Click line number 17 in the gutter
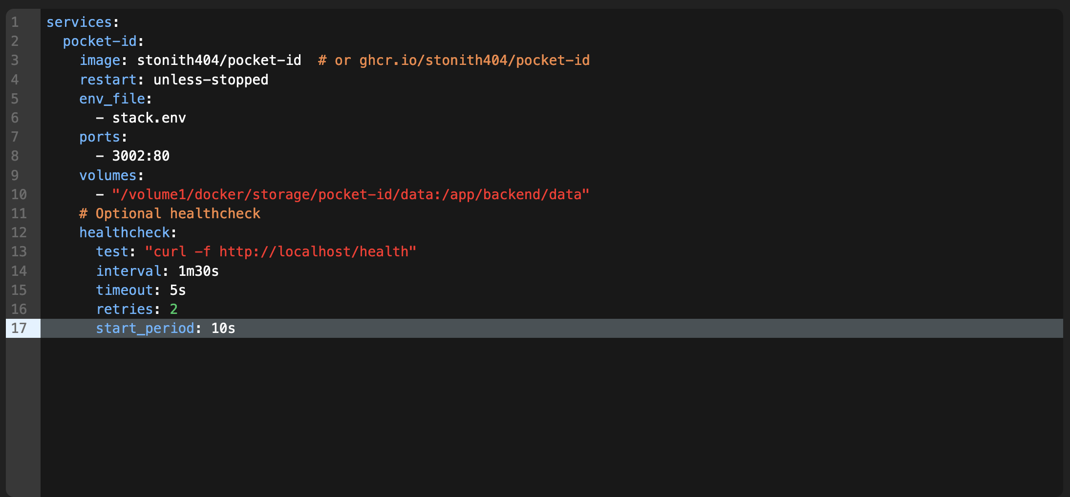Screen dimensions: 1070x497 tap(19, 328)
